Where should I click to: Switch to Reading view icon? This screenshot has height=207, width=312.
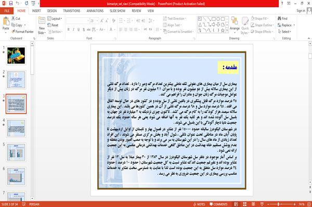253,204
